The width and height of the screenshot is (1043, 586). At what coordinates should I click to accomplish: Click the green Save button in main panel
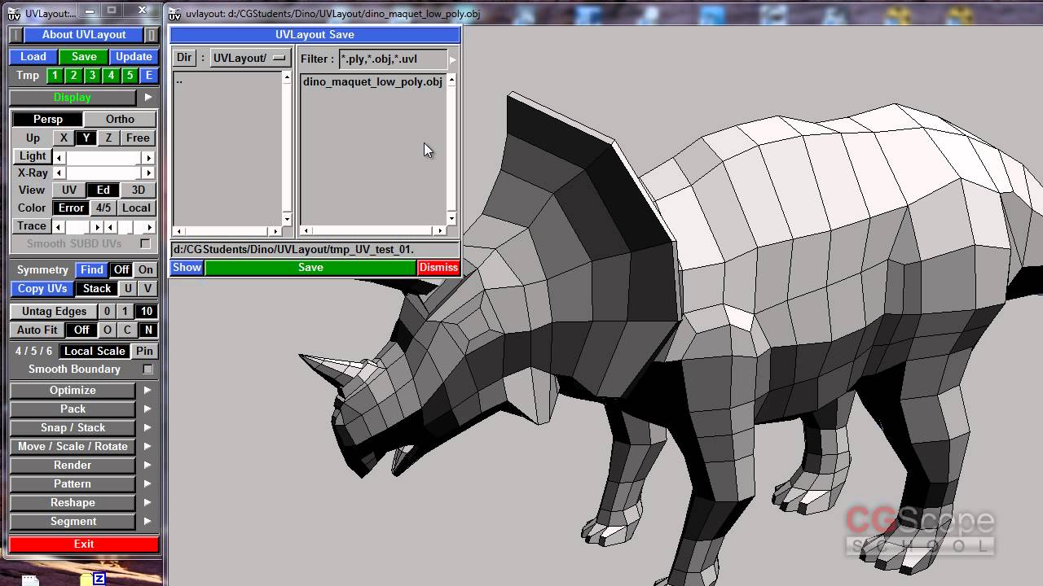point(84,57)
